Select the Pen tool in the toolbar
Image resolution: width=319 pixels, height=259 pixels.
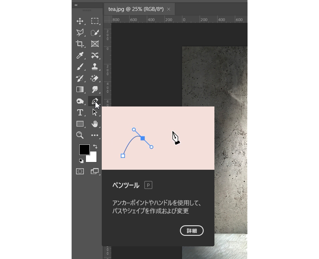tap(95, 101)
